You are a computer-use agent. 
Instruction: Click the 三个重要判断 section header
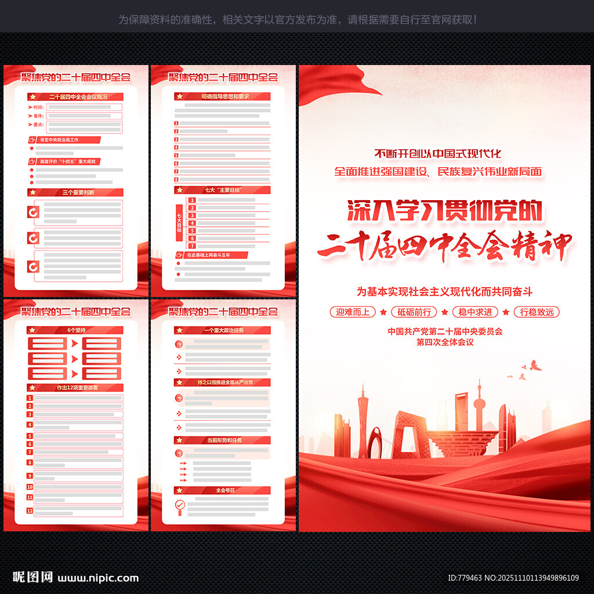coord(75,193)
